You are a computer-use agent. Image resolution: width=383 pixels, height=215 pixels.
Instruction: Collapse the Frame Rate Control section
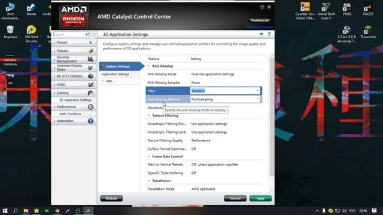(x=149, y=156)
